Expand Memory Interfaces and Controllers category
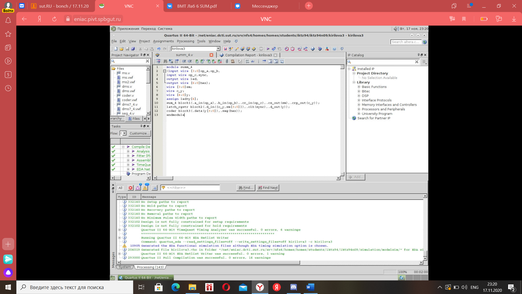 coord(359,105)
